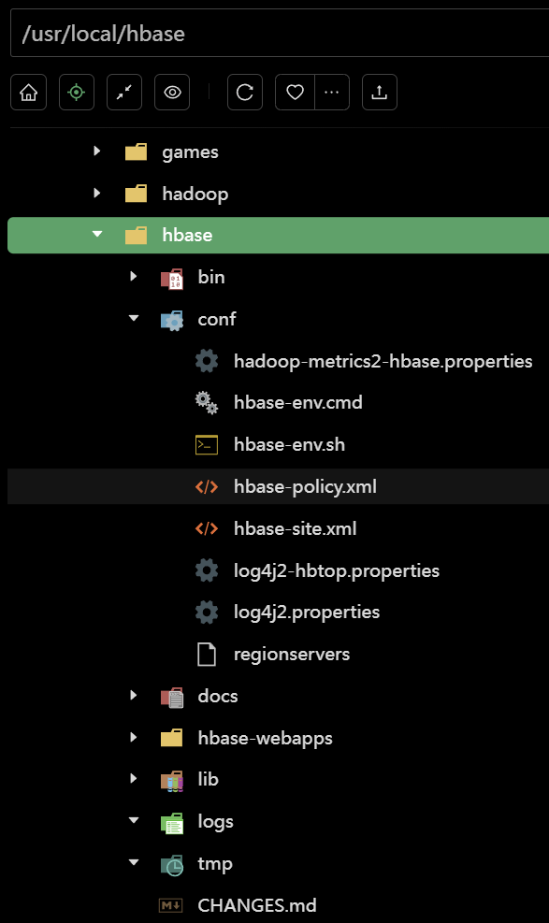This screenshot has height=923, width=549.
Task: Toggle the eye icon to show hidden files
Action: pos(171,92)
